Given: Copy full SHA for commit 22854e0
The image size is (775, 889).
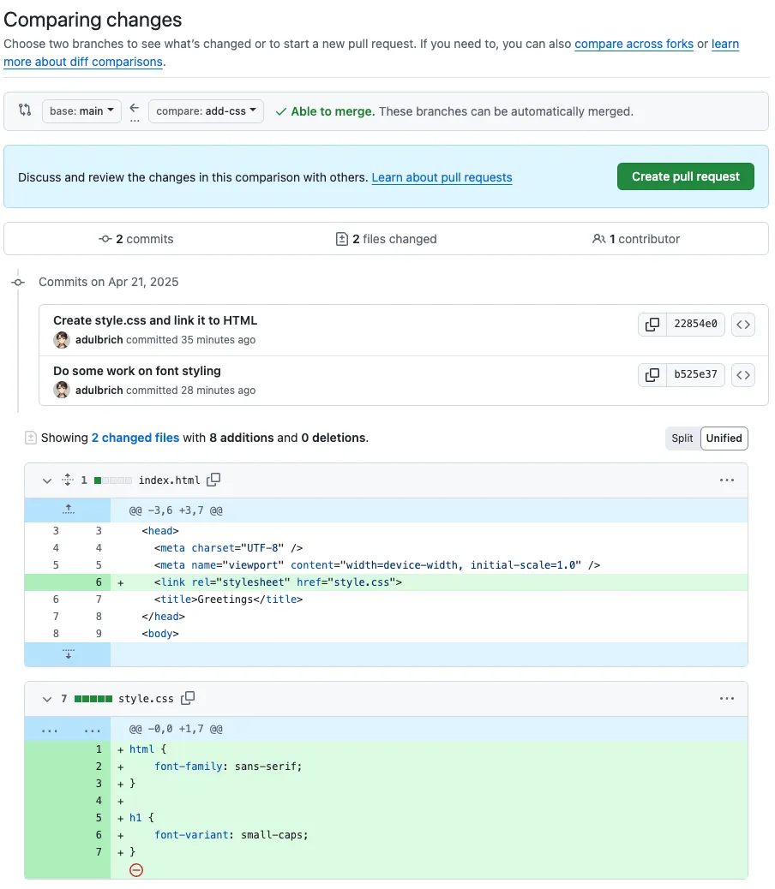Looking at the screenshot, I should (x=652, y=325).
